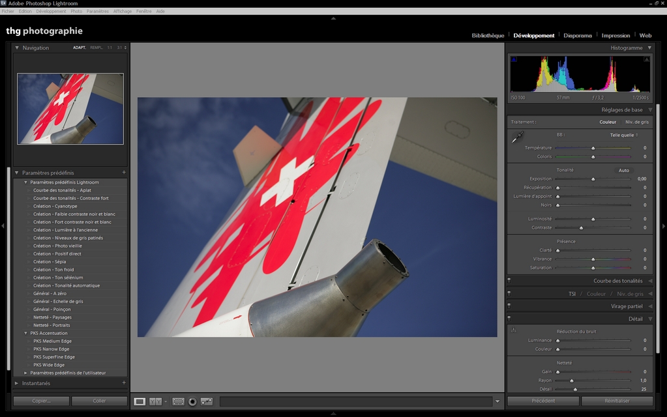Click the main airplane tail photo
The height and width of the screenshot is (417, 667).
[x=318, y=217]
